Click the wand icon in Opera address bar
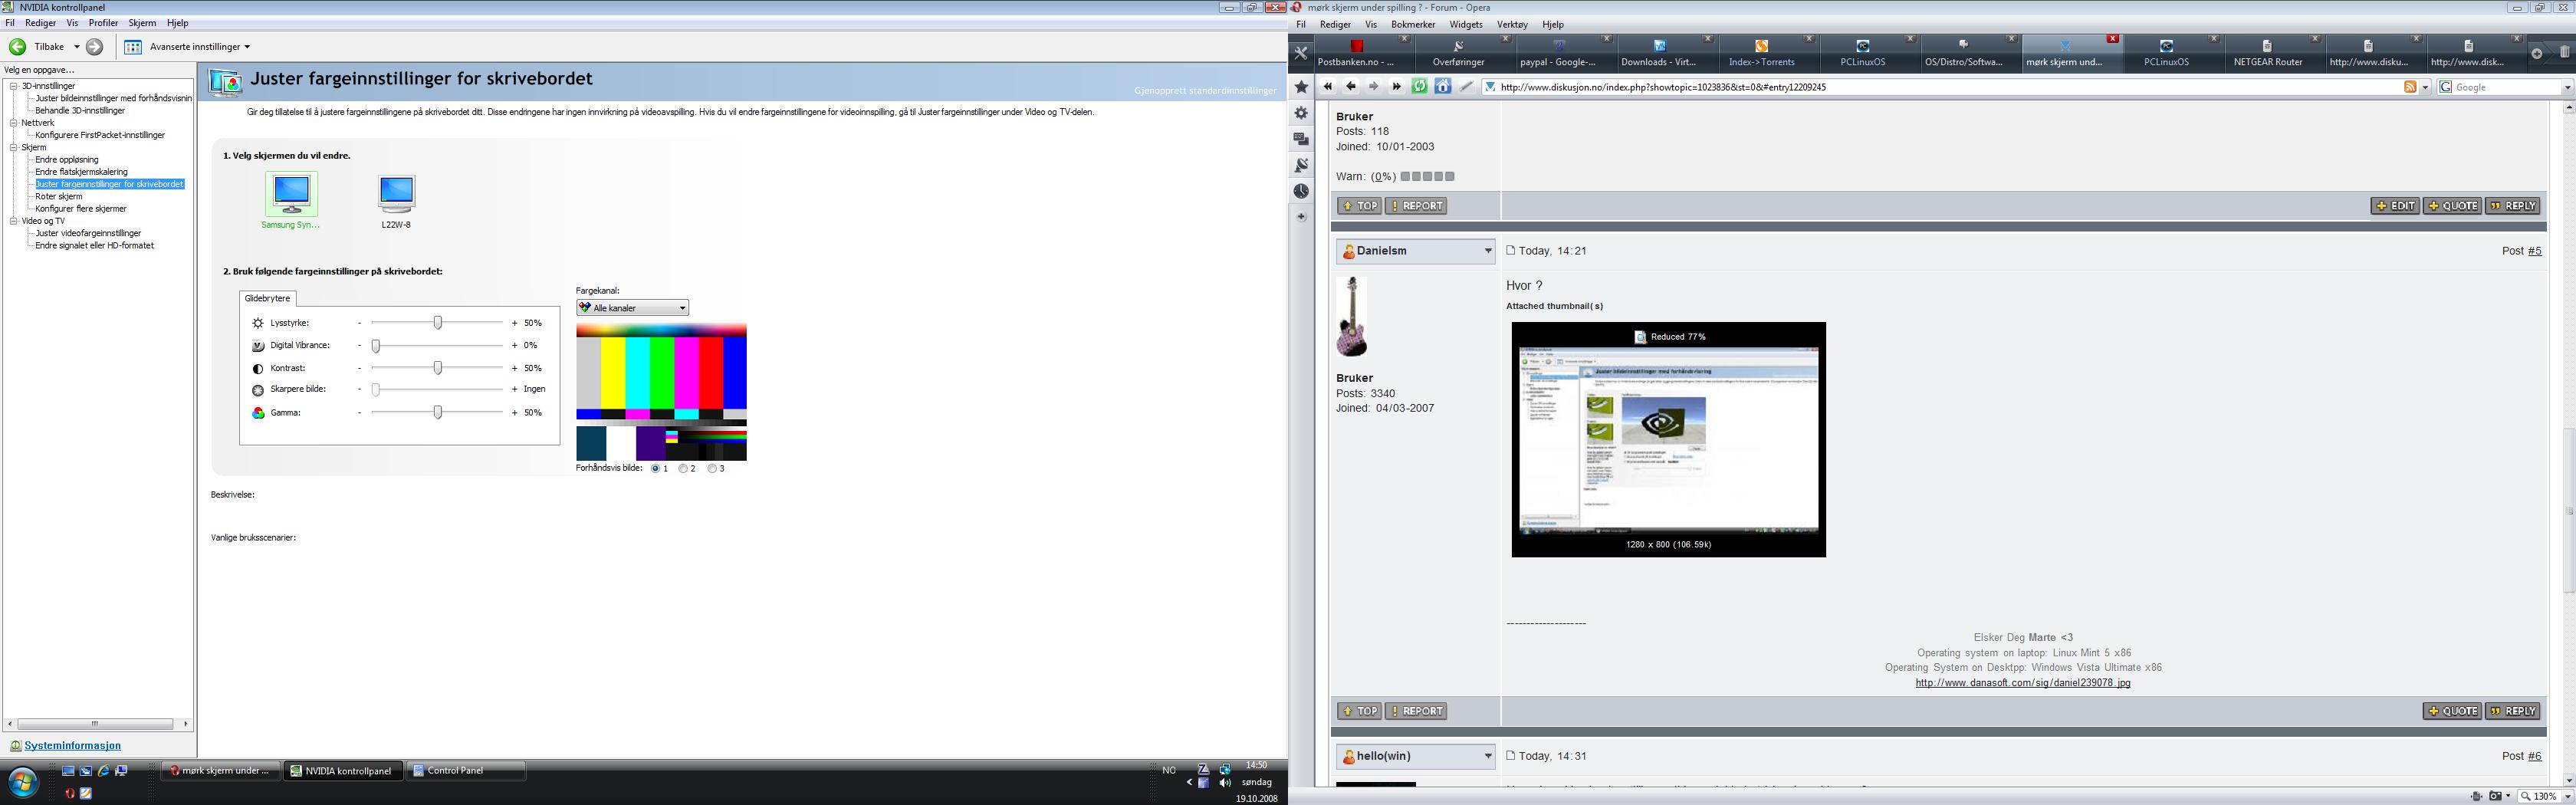 [x=1466, y=87]
